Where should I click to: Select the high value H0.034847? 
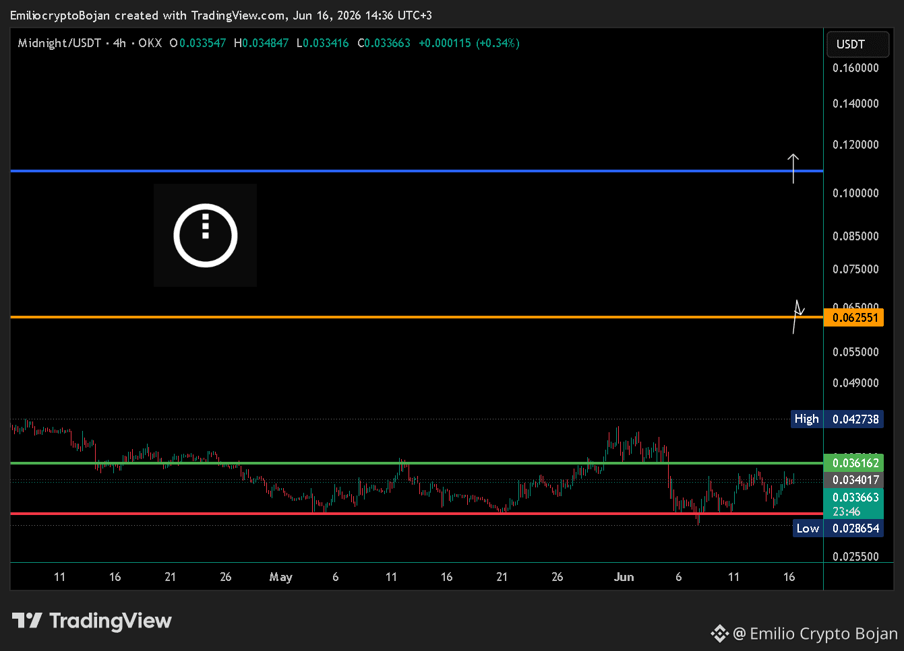point(261,43)
